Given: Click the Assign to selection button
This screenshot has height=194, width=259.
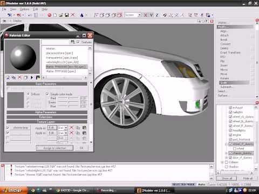Looking at the screenshot, I should (x=54, y=148).
